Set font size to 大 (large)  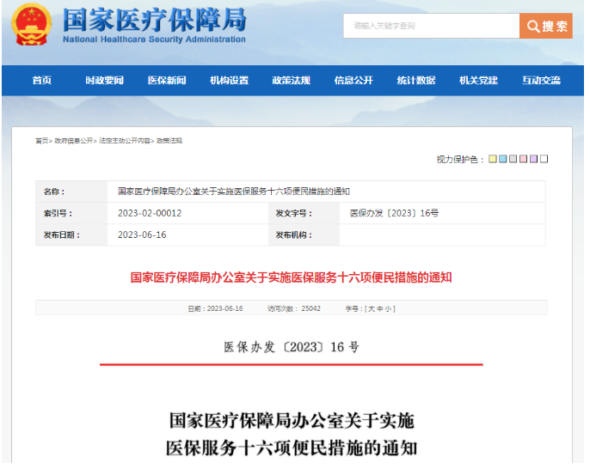pos(372,309)
